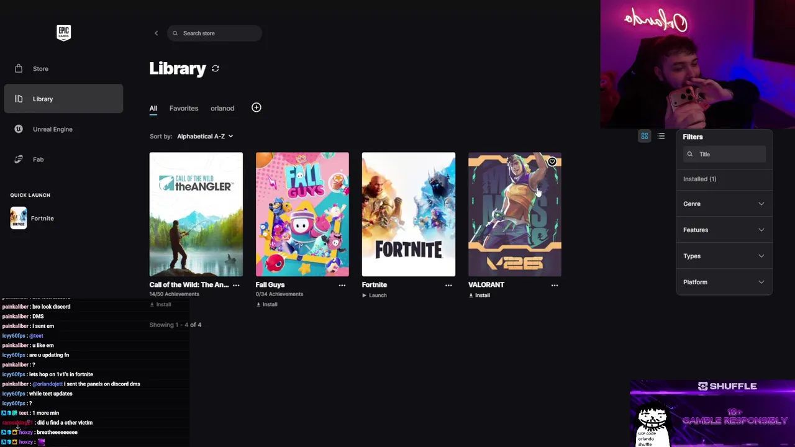The height and width of the screenshot is (447, 795).
Task: Expand the Features filter
Action: (724, 230)
